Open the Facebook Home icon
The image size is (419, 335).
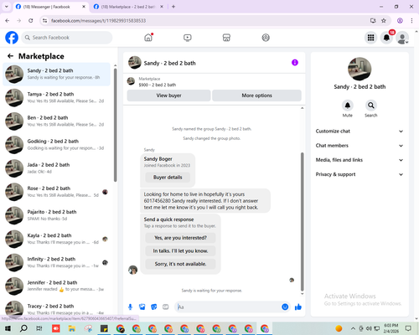(x=148, y=38)
